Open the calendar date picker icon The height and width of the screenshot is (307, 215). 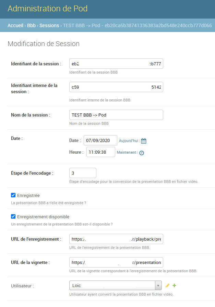pos(144,141)
